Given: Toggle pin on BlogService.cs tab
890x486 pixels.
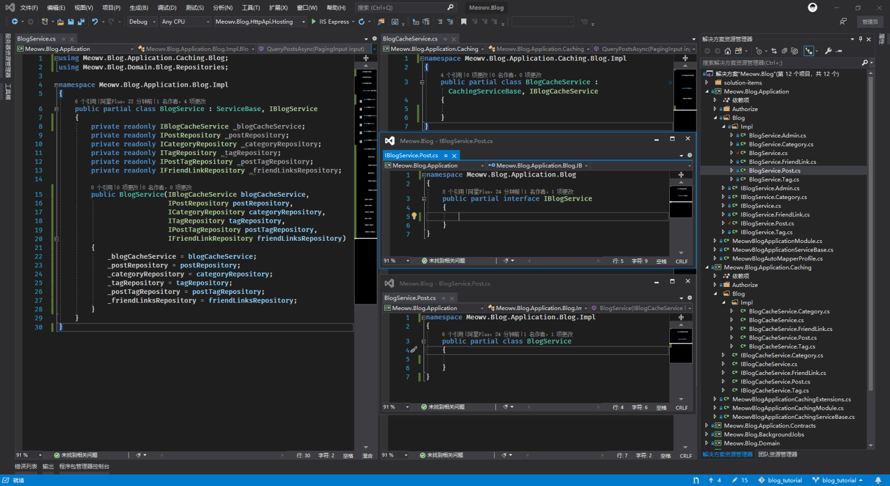Looking at the screenshot, I should tap(64, 39).
